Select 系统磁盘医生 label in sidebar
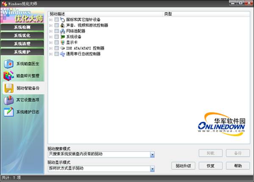The image size is (254, 182). click(x=28, y=64)
